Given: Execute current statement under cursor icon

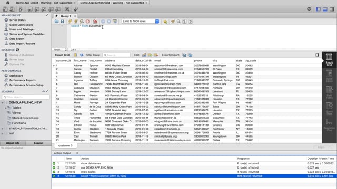Looking at the screenshot, I should 76,22.
